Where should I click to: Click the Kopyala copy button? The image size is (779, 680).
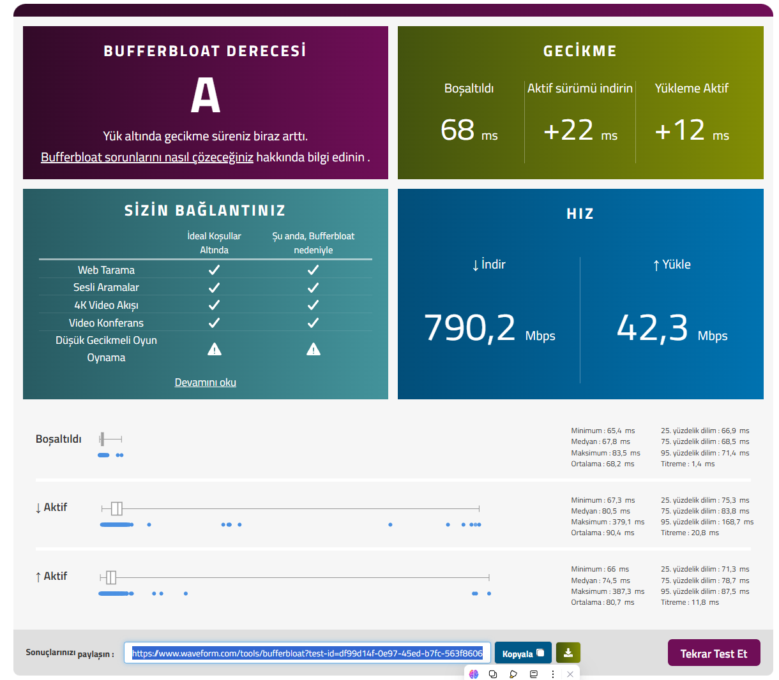[x=523, y=653]
